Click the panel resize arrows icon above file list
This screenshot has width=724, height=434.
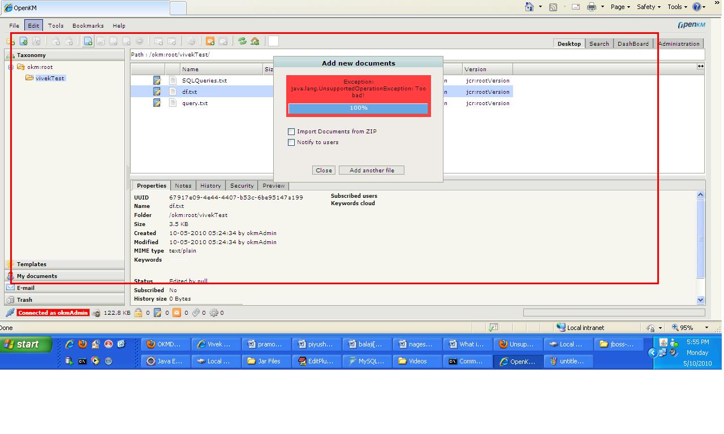pos(700,66)
